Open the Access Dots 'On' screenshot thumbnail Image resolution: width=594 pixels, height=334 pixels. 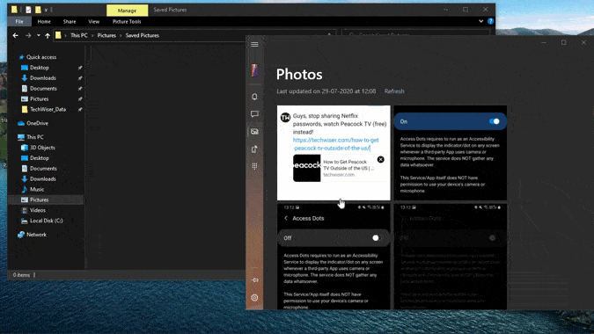(450, 153)
